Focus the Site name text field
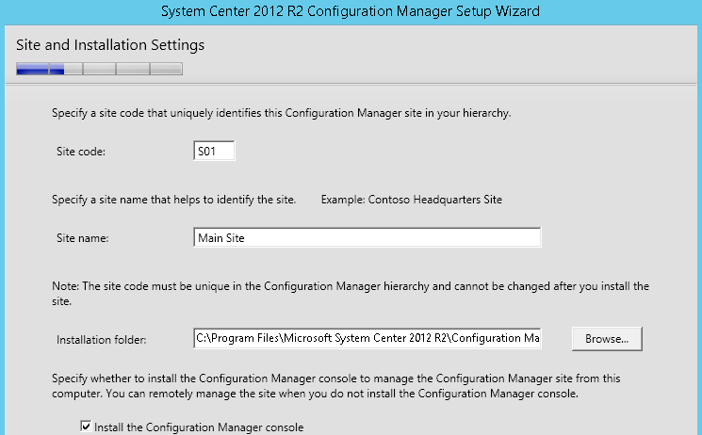 [367, 237]
